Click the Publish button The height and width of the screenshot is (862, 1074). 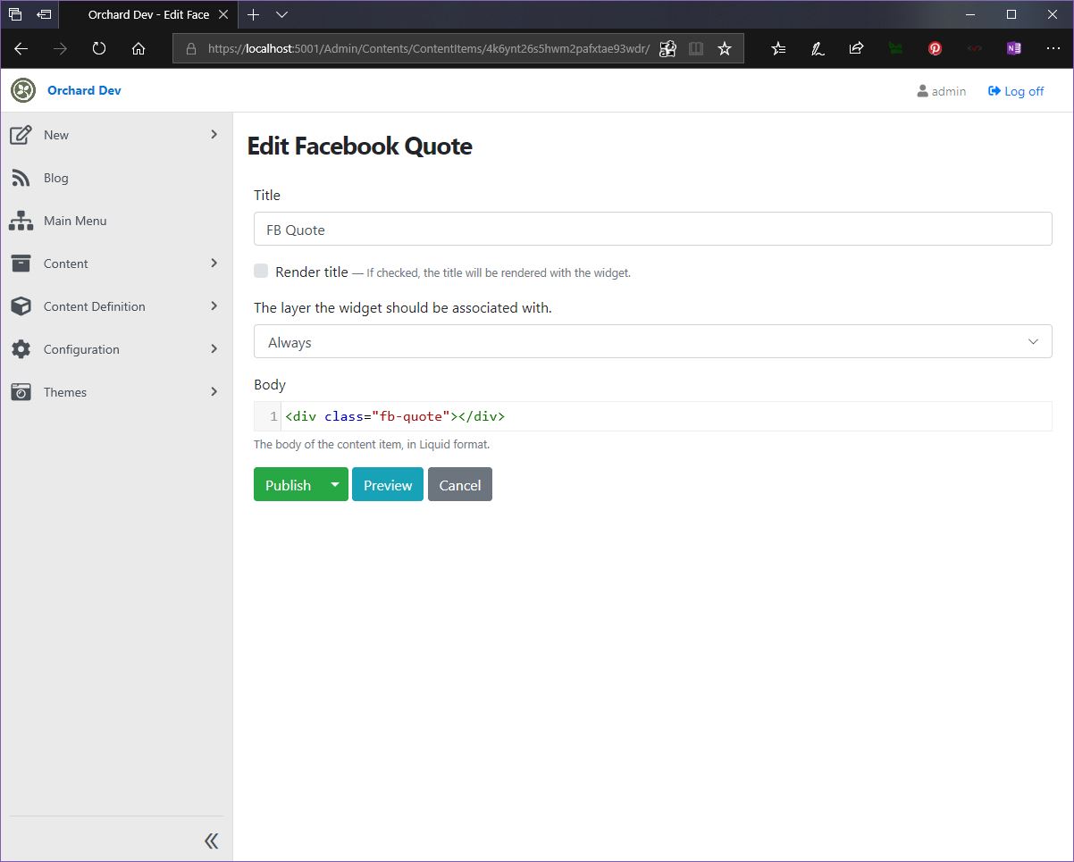[x=288, y=484]
